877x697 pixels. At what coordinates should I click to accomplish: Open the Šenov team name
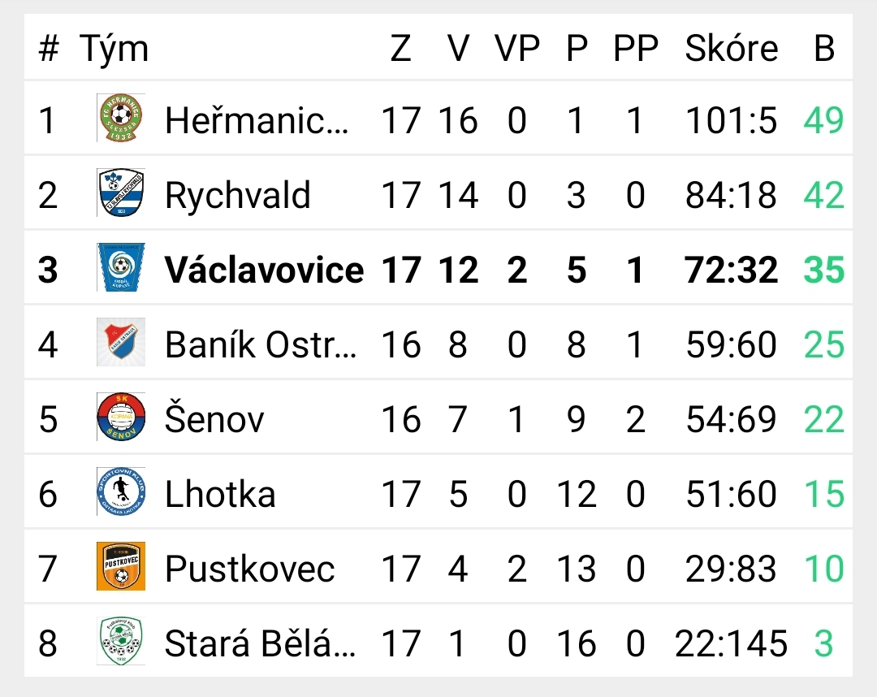pyautogui.click(x=214, y=418)
